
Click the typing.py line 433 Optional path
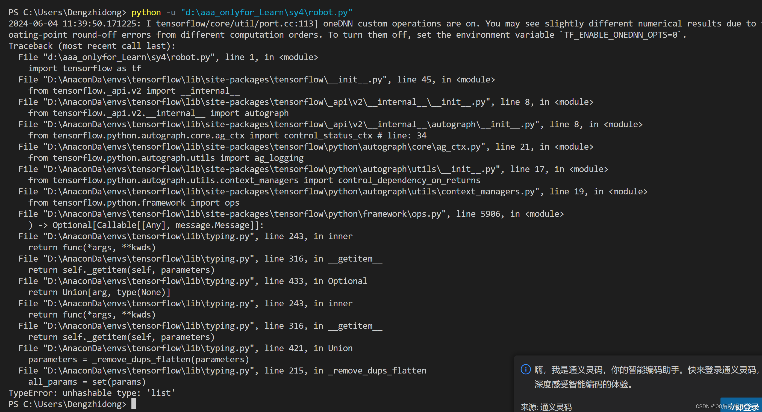(148, 281)
